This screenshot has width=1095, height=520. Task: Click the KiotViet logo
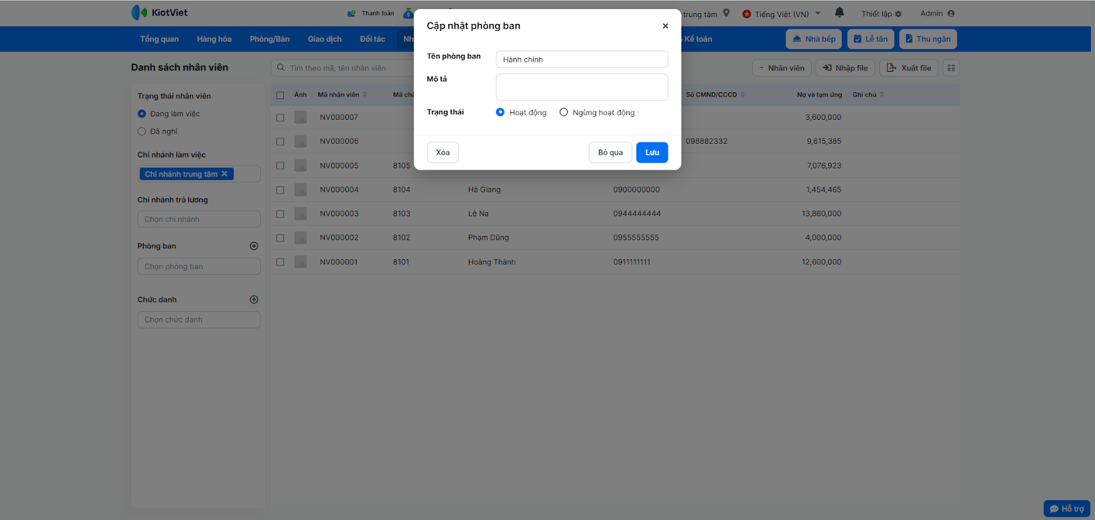pos(159,13)
